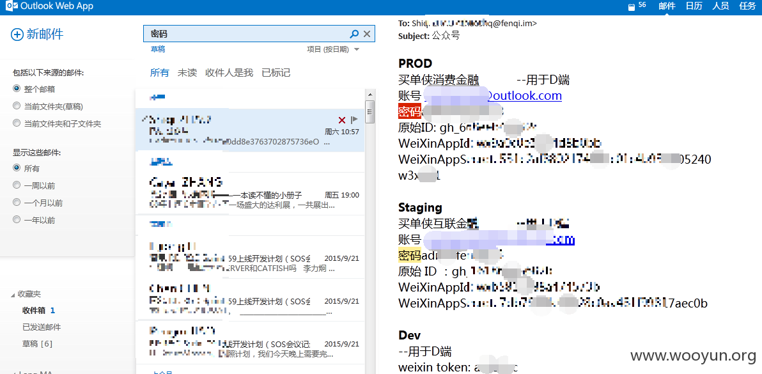Select 所有 time range radio option
The height and width of the screenshot is (374, 762).
click(x=17, y=168)
